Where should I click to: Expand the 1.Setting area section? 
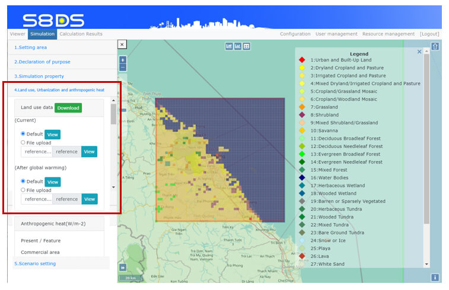pyautogui.click(x=31, y=47)
